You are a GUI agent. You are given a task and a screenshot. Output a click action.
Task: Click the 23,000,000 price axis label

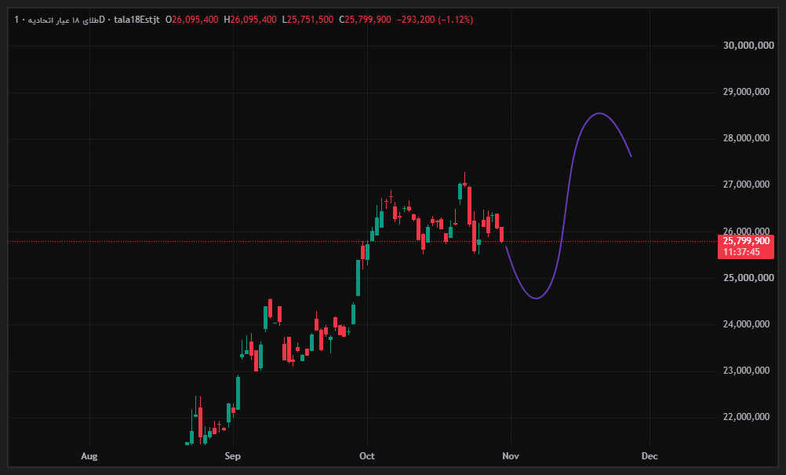[x=747, y=370]
